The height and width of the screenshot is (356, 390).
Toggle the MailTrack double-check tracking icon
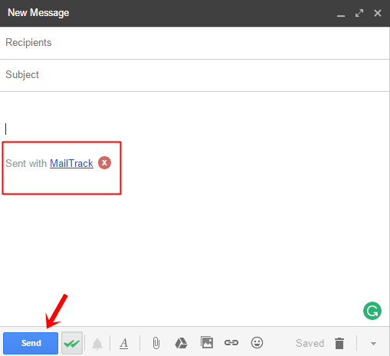[x=72, y=343]
